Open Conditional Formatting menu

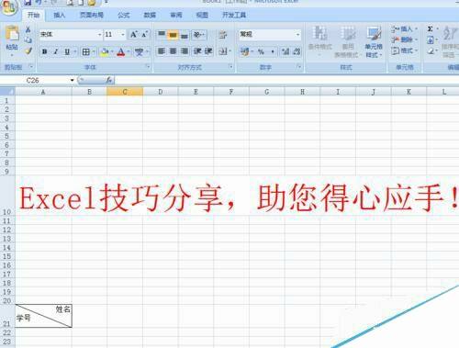tap(320, 41)
